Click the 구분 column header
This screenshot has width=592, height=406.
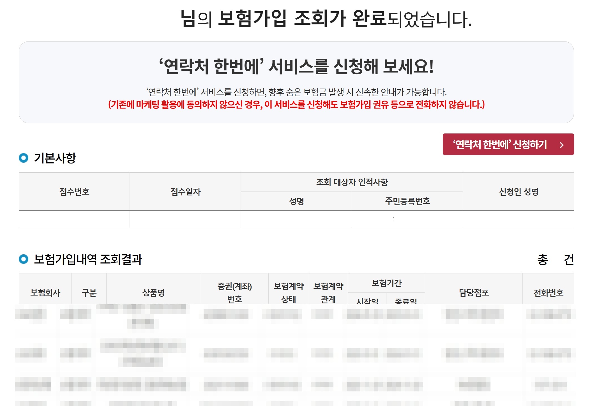tap(89, 292)
